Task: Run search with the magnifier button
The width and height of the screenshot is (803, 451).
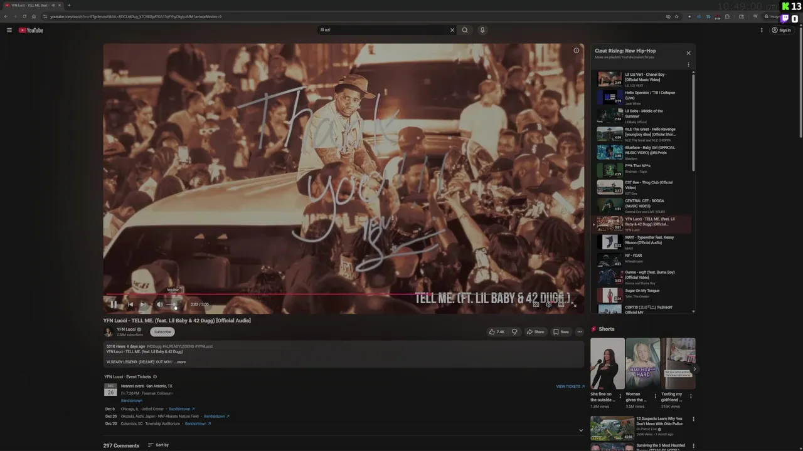Action: (465, 30)
